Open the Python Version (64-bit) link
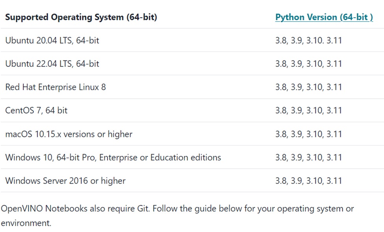The height and width of the screenshot is (232, 384). (x=324, y=17)
